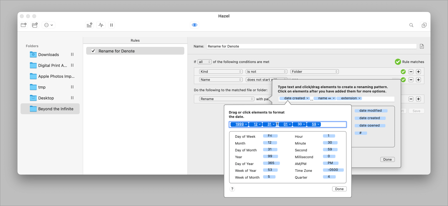
Task: Open the 'all' conditions dropdown
Action: [x=204, y=62]
